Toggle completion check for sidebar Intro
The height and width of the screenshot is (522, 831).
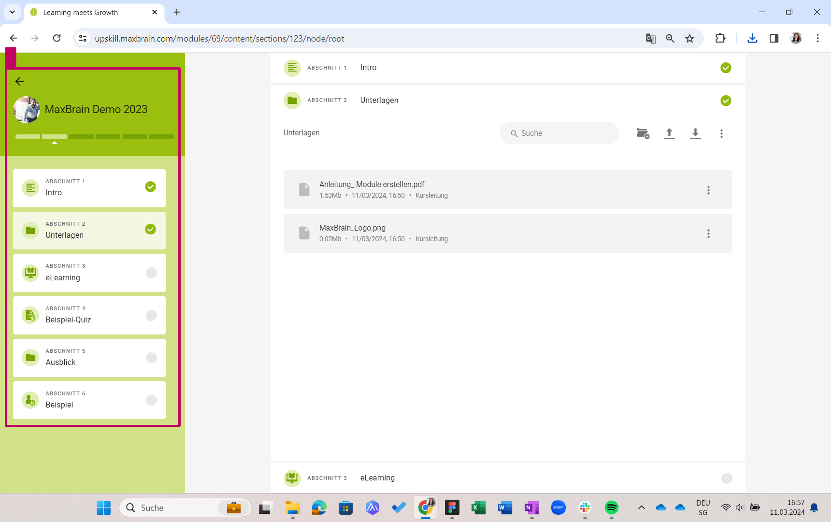click(151, 187)
